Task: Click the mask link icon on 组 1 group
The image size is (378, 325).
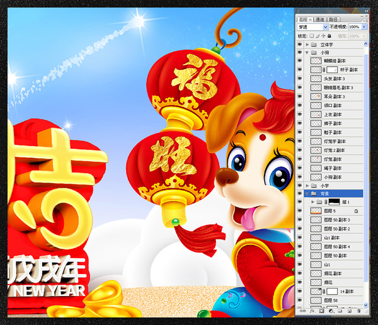Action: click(x=326, y=202)
